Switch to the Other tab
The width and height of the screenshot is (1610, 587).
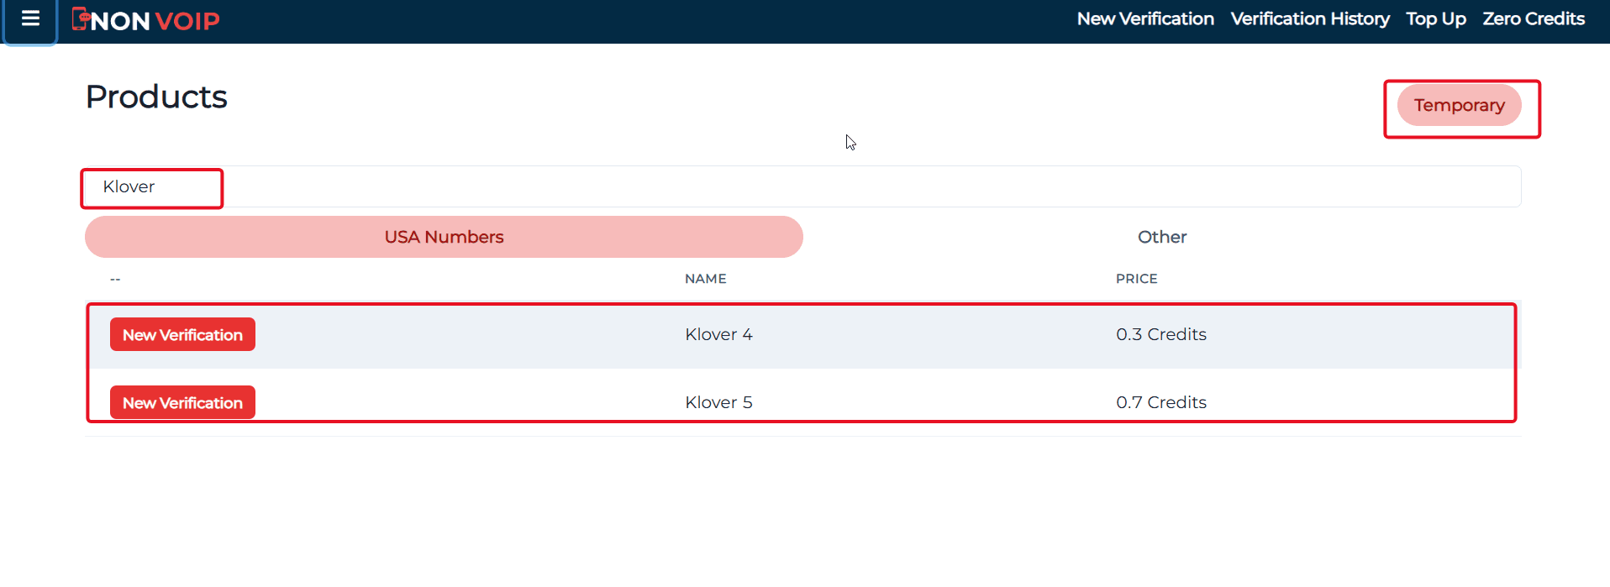point(1162,237)
